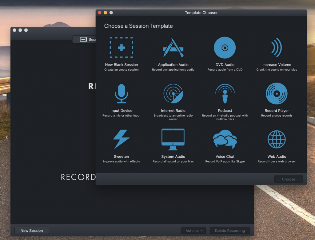Choose the Voice Chat template icon

pyautogui.click(x=225, y=140)
